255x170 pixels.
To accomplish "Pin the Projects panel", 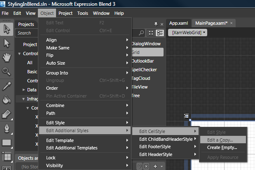I will (156, 24).
